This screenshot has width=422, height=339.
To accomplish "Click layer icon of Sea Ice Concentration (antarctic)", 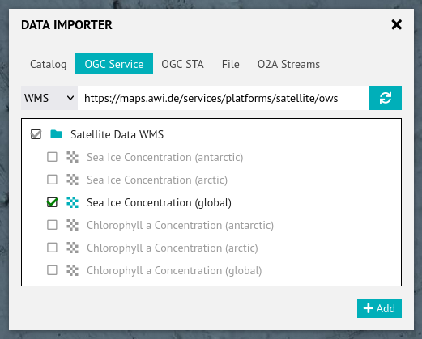I will tap(72, 157).
